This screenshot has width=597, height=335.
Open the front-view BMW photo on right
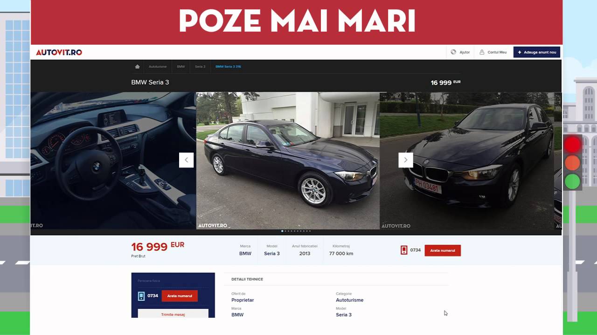466,161
